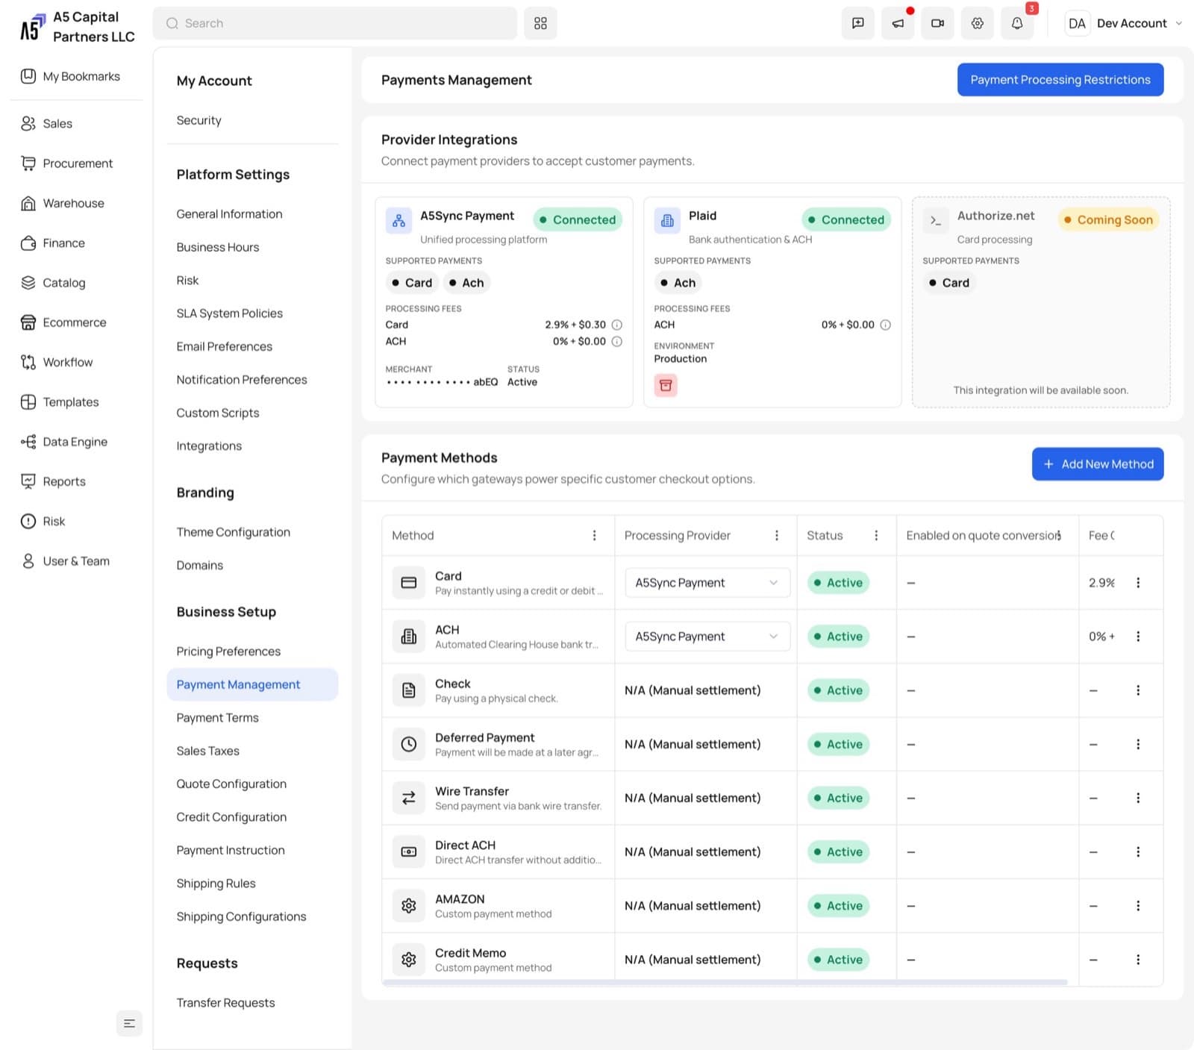Open Sales in the main navigation

[57, 124]
